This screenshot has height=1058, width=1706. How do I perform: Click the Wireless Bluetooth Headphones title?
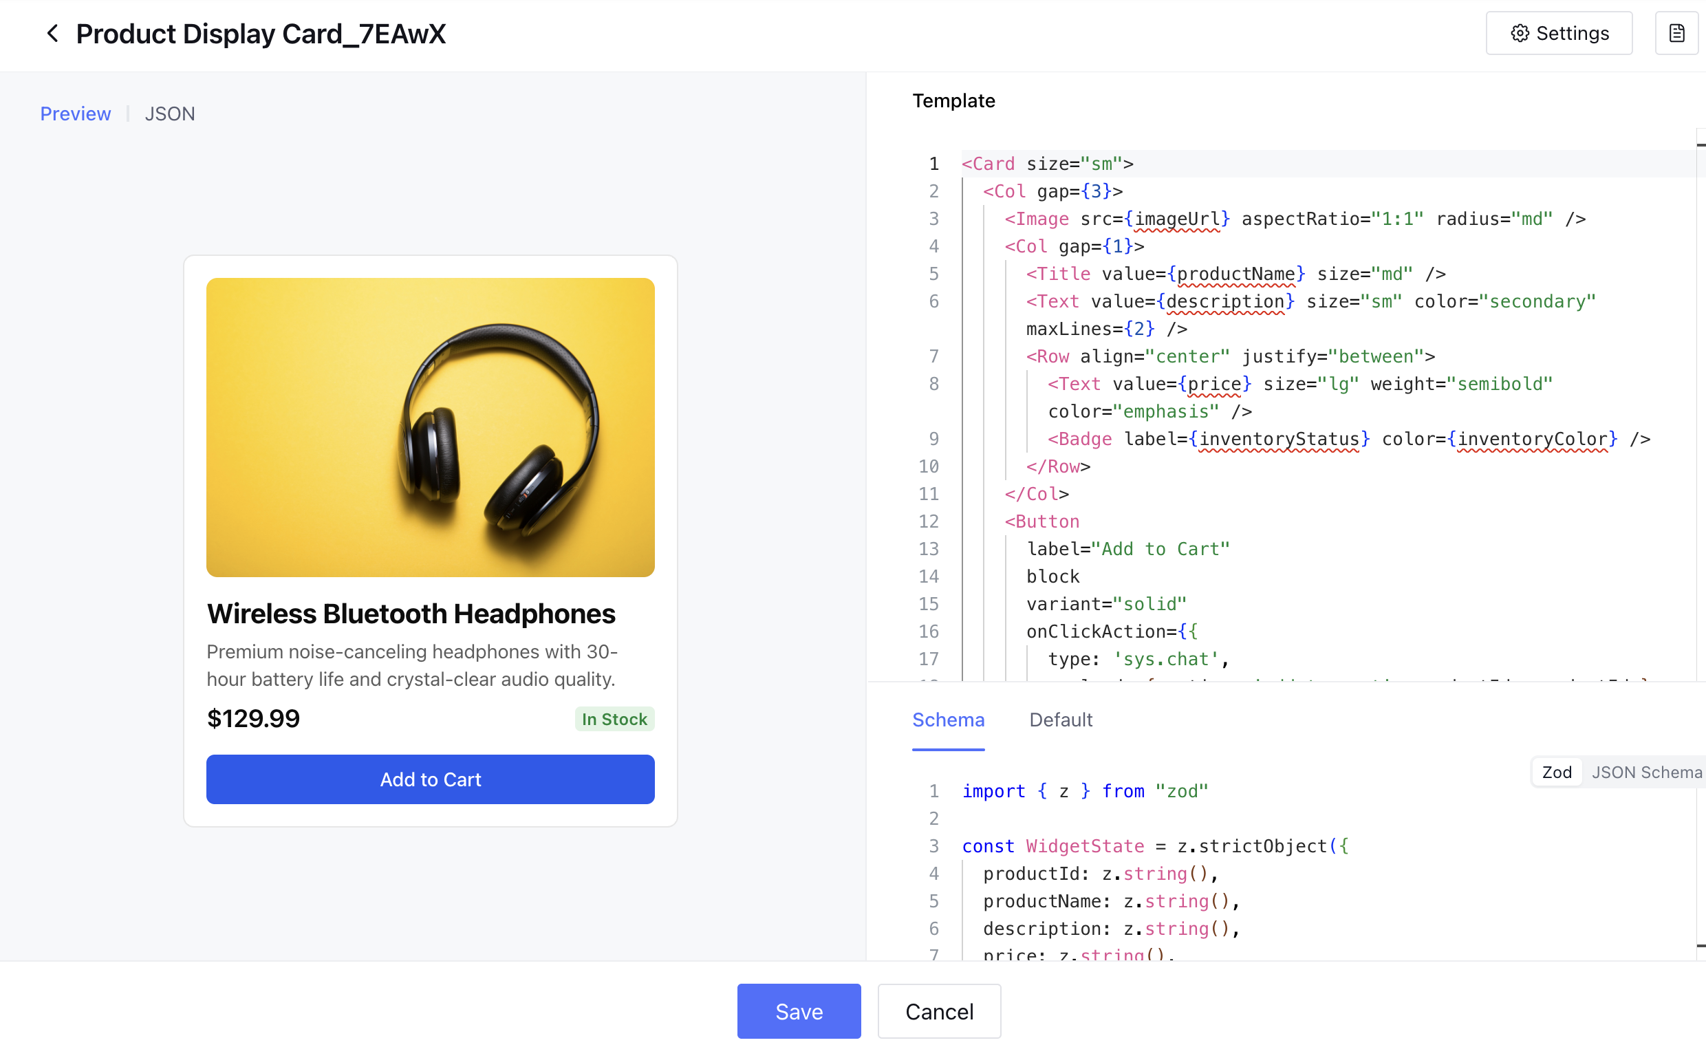(411, 614)
